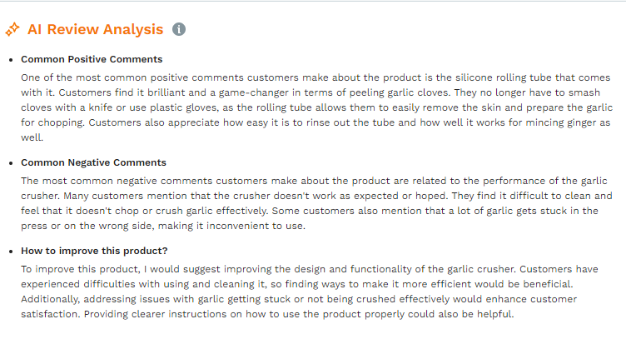The width and height of the screenshot is (626, 339).
Task: Click the bullet before Common Positive Comments
Action: 11,60
